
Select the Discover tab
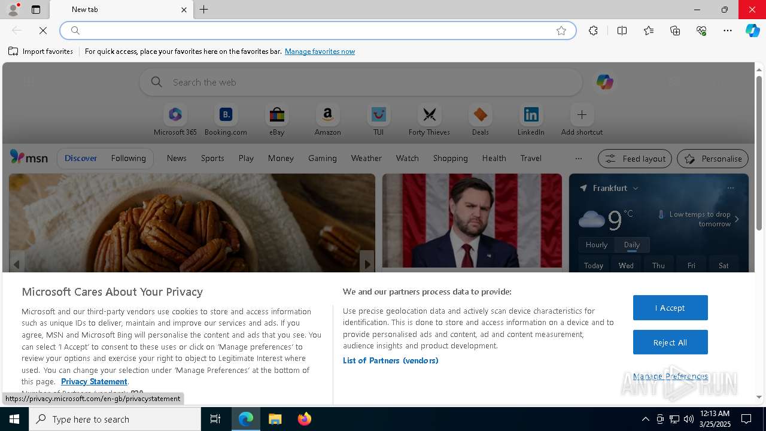[x=81, y=158]
